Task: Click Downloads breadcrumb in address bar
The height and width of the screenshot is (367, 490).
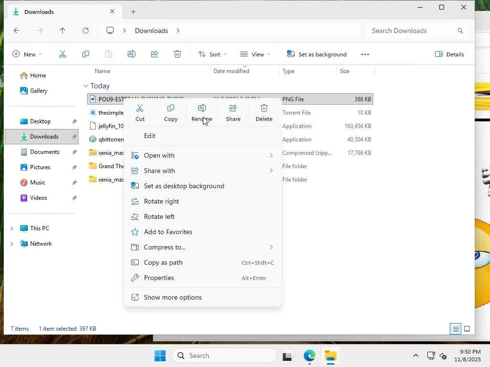Action: point(151,31)
